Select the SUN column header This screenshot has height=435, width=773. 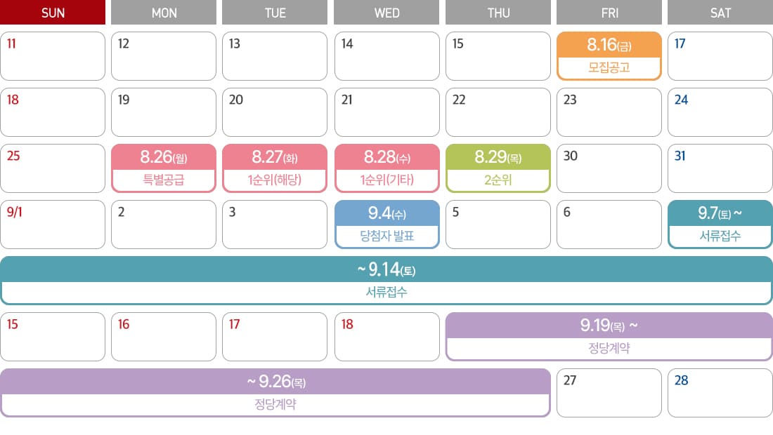coord(53,13)
